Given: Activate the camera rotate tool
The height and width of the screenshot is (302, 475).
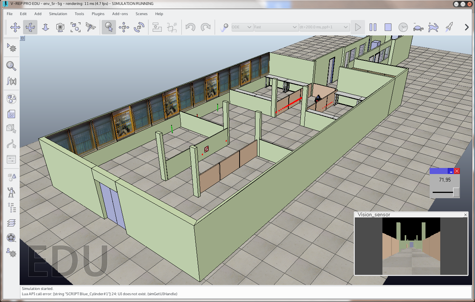Looking at the screenshot, I should pos(30,27).
